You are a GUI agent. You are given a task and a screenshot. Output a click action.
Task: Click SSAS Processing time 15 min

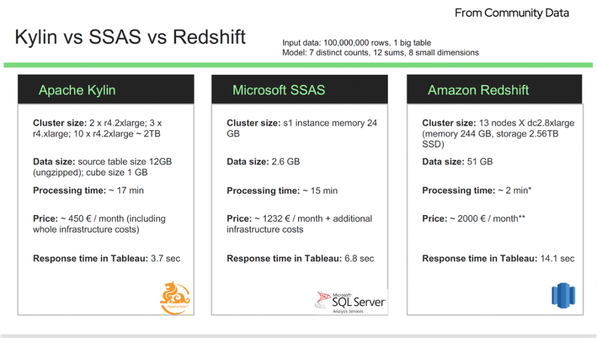click(282, 190)
